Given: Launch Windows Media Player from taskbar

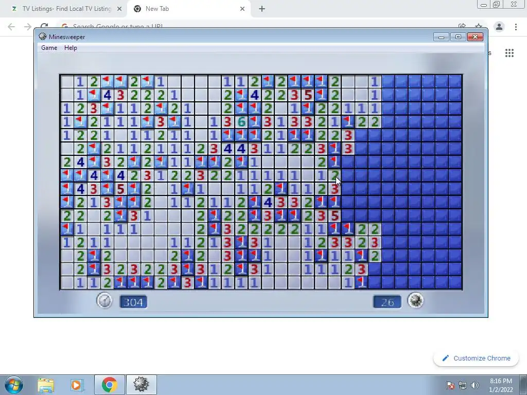Looking at the screenshot, I should tap(76, 385).
